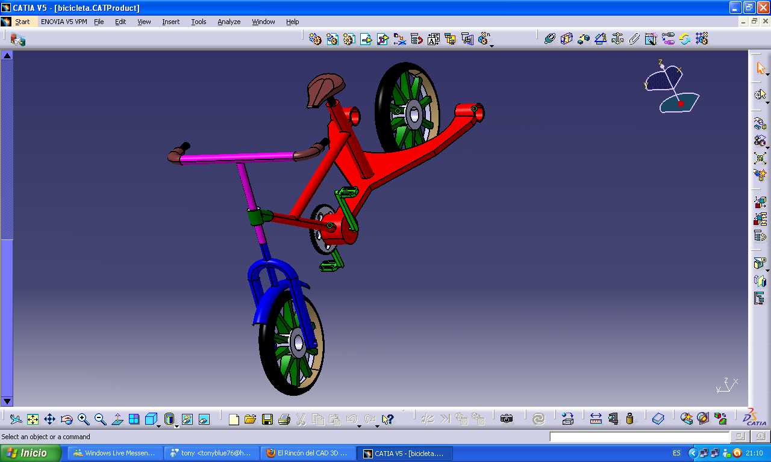
Task: Switch to Windows Live Messenger taskbar button
Action: point(114,453)
